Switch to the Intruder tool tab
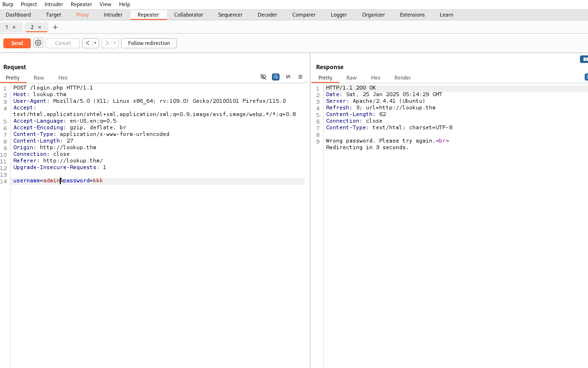The width and height of the screenshot is (588, 368). tap(113, 15)
